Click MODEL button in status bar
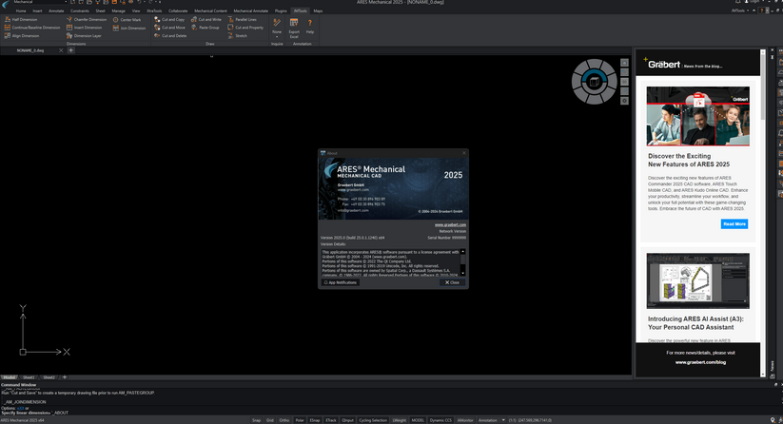 click(418, 420)
